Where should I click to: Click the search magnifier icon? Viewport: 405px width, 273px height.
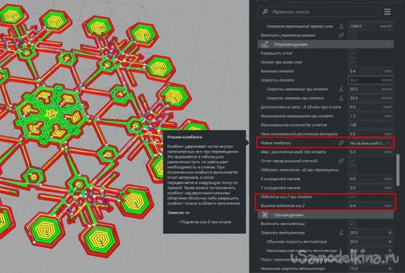266,11
